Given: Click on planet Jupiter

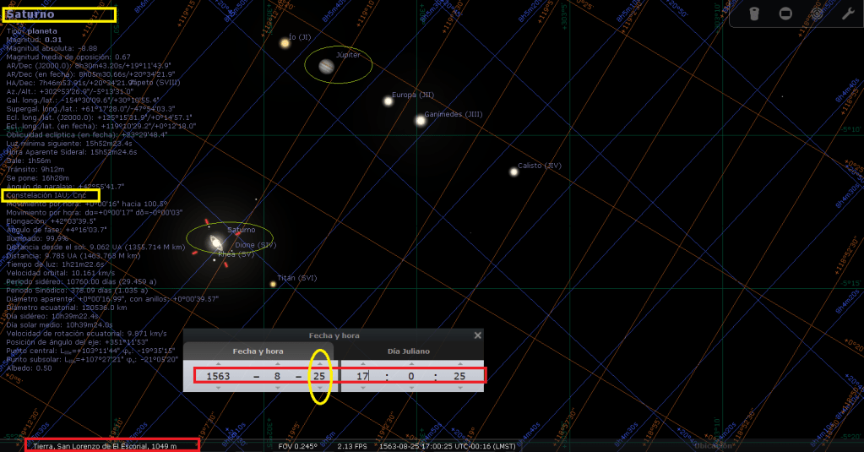Looking at the screenshot, I should click(x=326, y=66).
